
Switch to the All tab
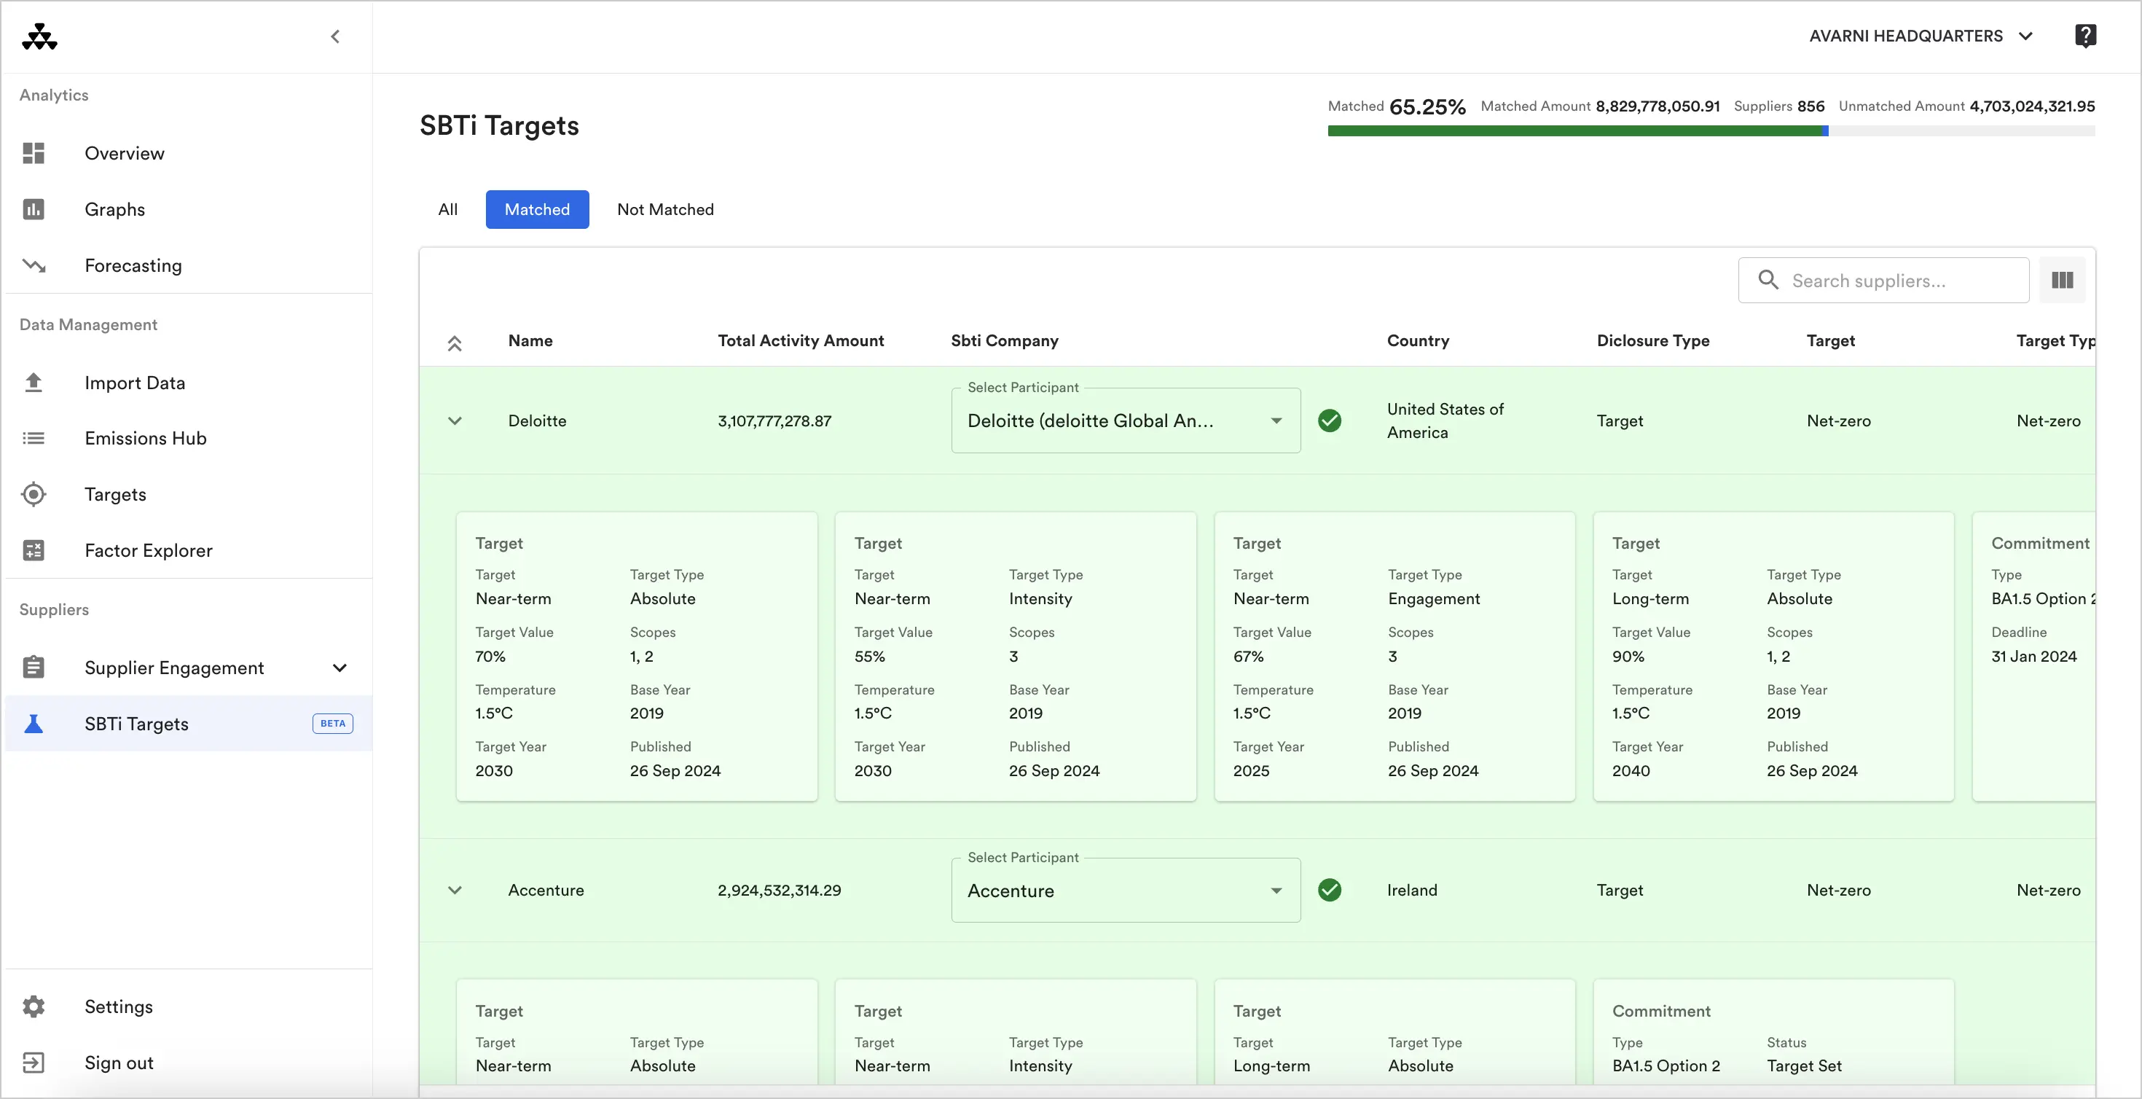coord(447,210)
